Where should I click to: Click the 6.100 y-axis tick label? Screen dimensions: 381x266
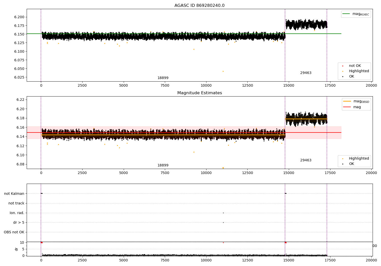point(19,52)
